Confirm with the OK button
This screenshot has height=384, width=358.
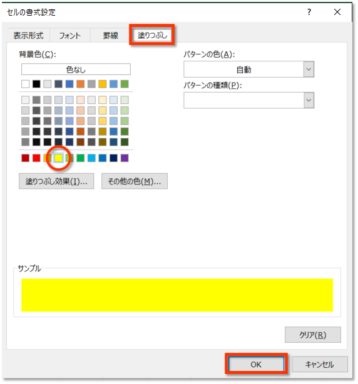pos(256,364)
